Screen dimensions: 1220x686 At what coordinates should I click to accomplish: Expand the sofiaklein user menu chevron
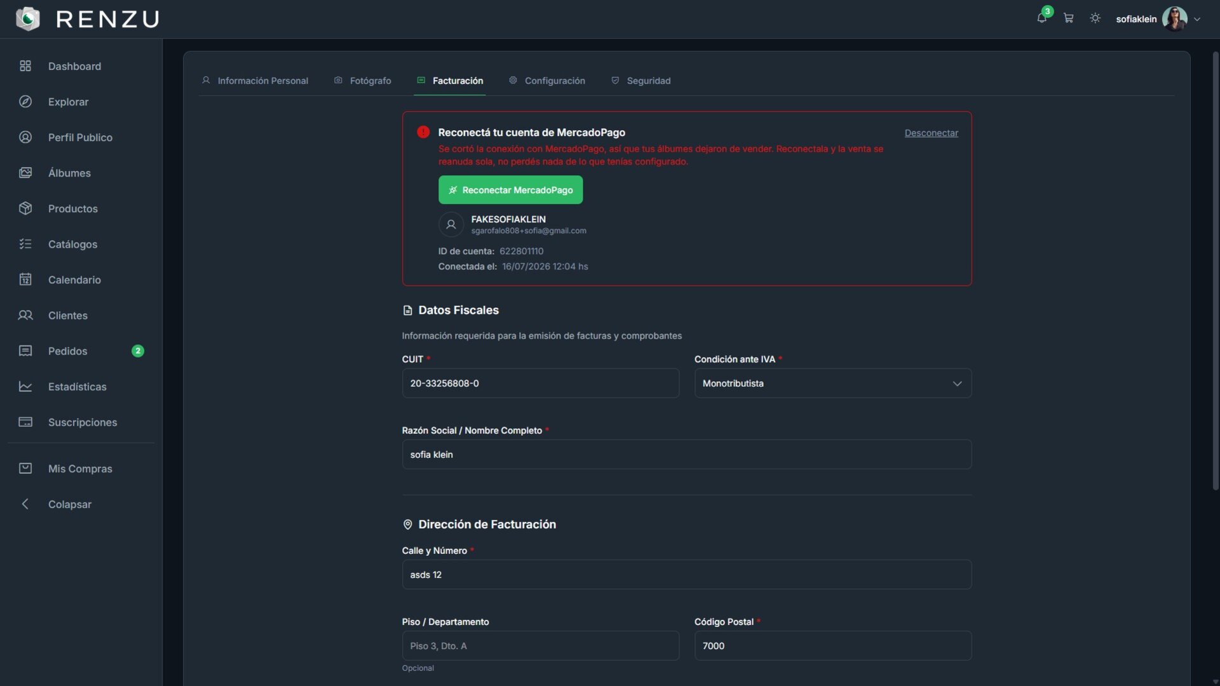coord(1197,19)
